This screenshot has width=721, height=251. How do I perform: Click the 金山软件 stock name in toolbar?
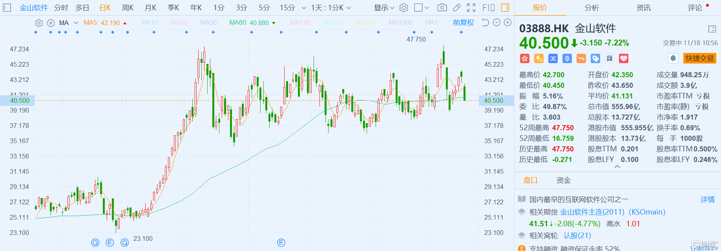(x=34, y=8)
